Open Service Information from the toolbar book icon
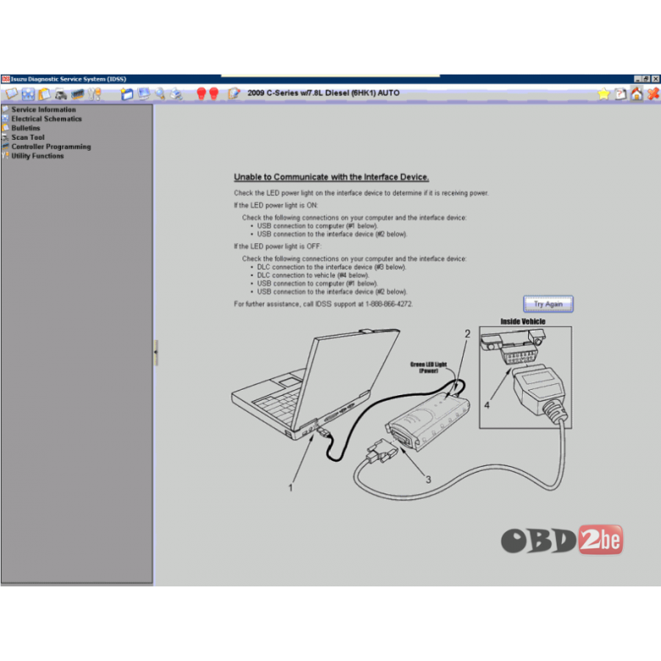The image size is (661, 661). (x=11, y=93)
